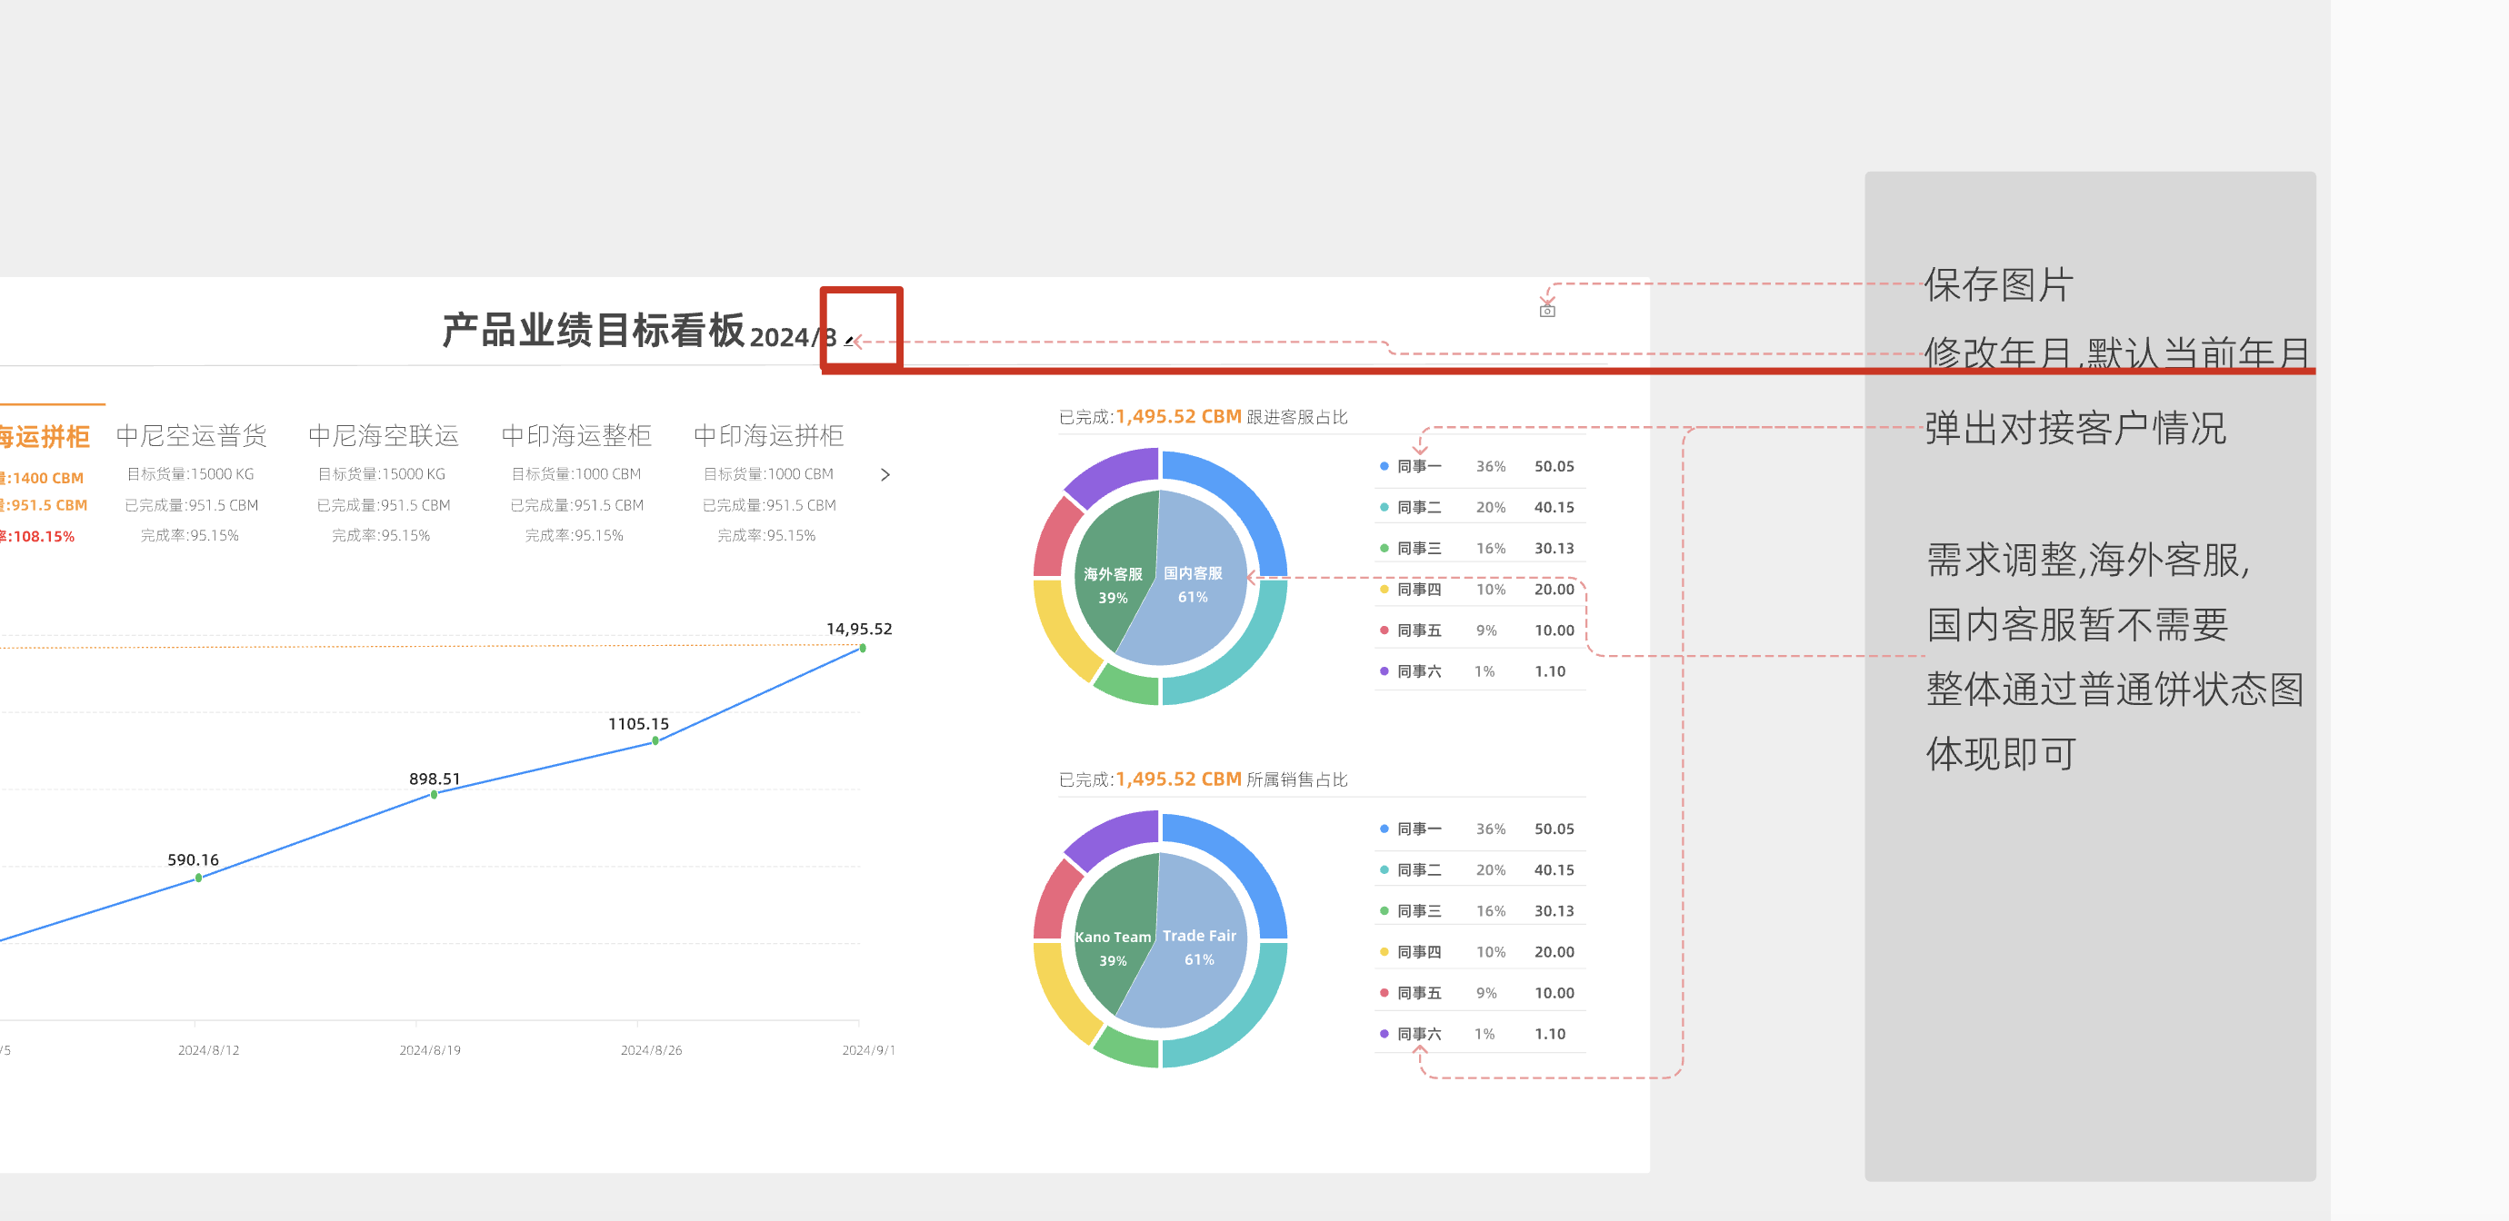Switch to 中尼空运普货 tab

pyautogui.click(x=191, y=435)
